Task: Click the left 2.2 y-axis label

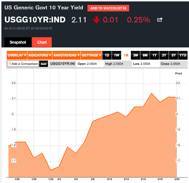Action: click(14, 83)
